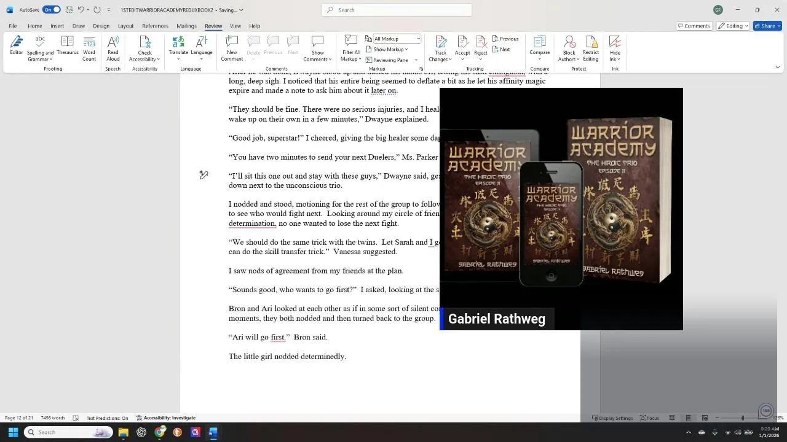Redo the last action

click(x=97, y=10)
